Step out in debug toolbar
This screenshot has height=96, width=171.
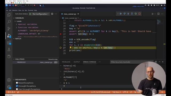tap(132, 14)
